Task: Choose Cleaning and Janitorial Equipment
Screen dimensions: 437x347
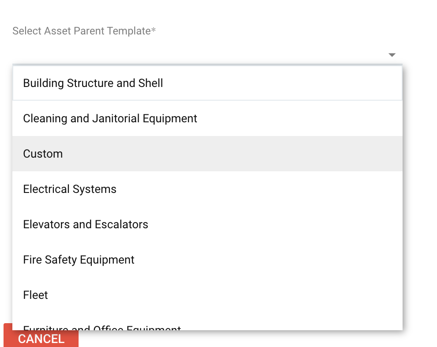Action: [110, 118]
